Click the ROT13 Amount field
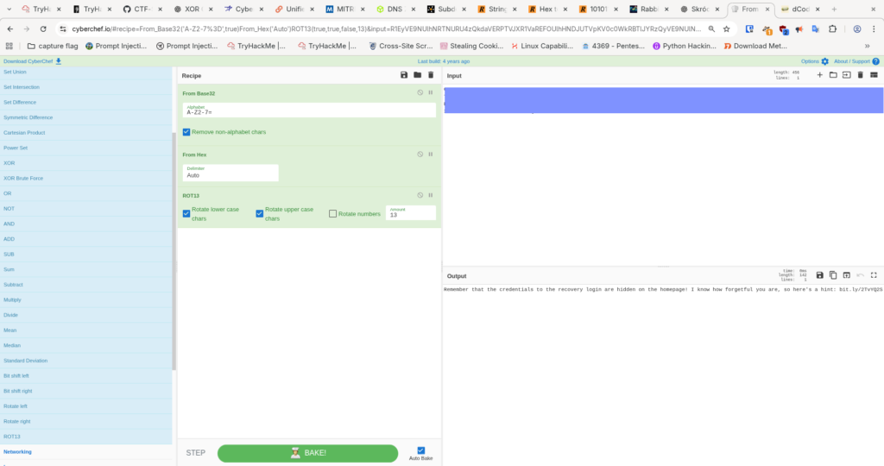 click(411, 213)
